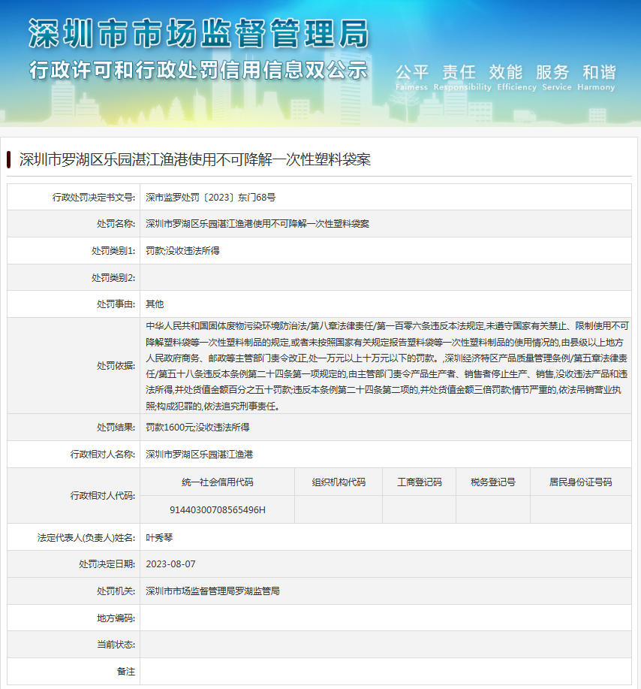641x689 pixels.
Task: Click the 居民身份证号码 column header
Action: click(x=580, y=482)
